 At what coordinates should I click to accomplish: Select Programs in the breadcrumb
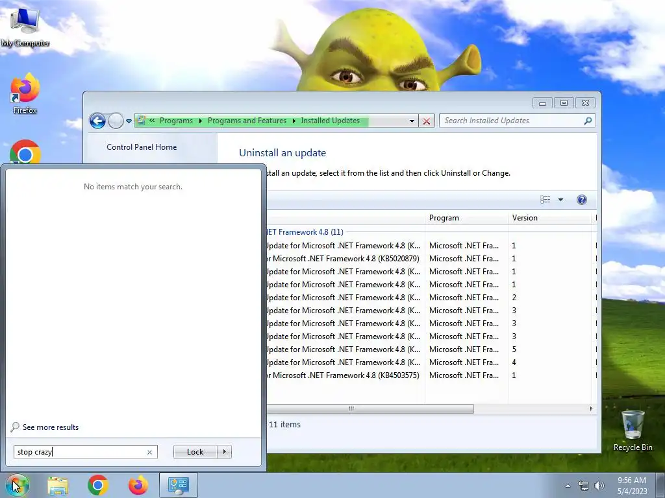(176, 121)
